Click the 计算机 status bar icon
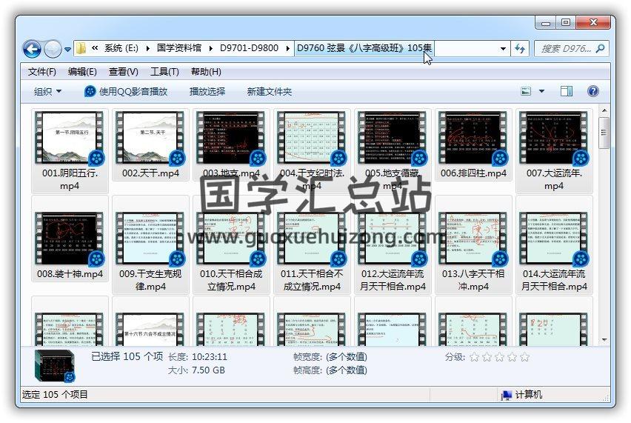 pyautogui.click(x=506, y=395)
